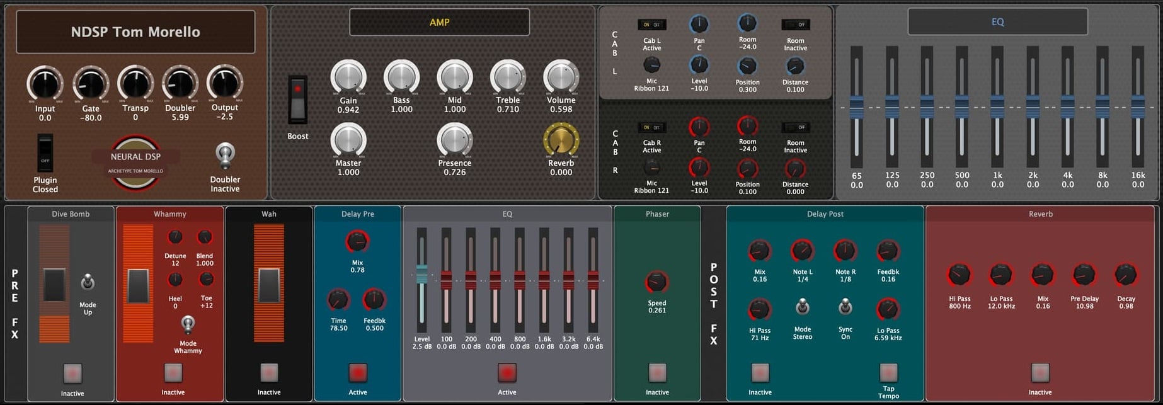Toggle the Cab L Active on/off switch
The height and width of the screenshot is (405, 1163).
point(651,25)
